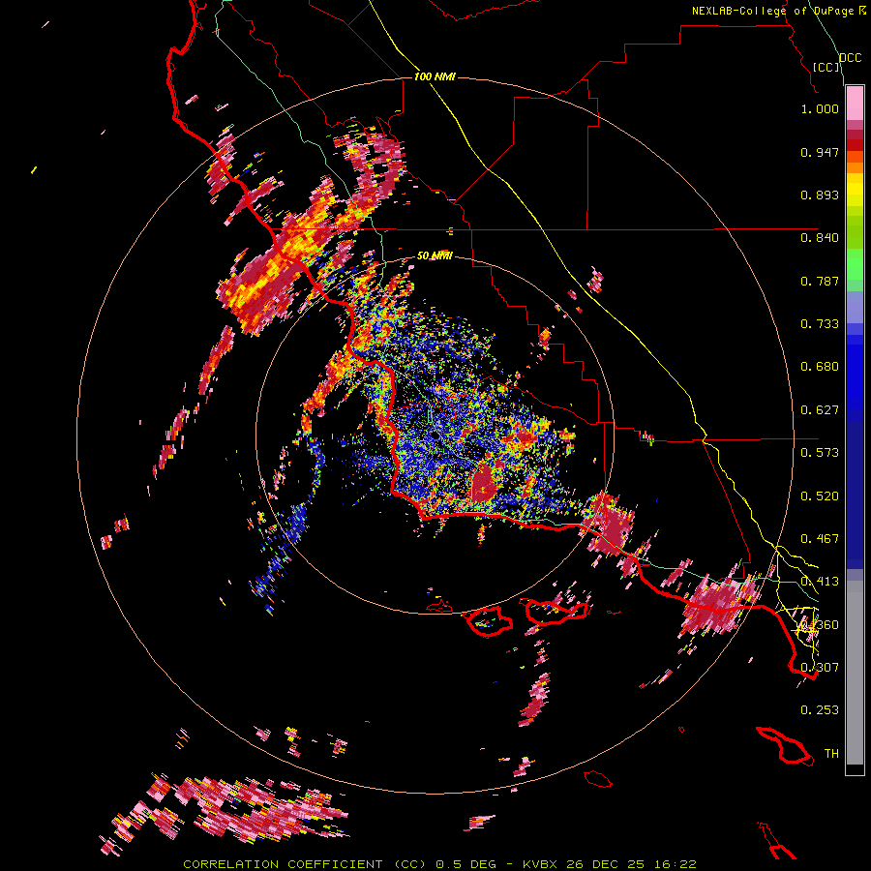This screenshot has width=871, height=871.
Task: Click the 0.680 legend value
Action: (820, 367)
